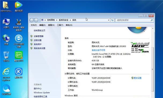Click the 系统分级不可用 rating link

[98, 50]
